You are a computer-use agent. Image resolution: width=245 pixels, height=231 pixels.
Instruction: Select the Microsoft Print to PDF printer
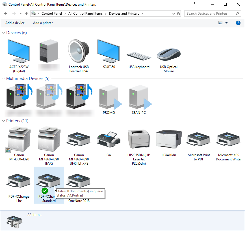coord(198,138)
